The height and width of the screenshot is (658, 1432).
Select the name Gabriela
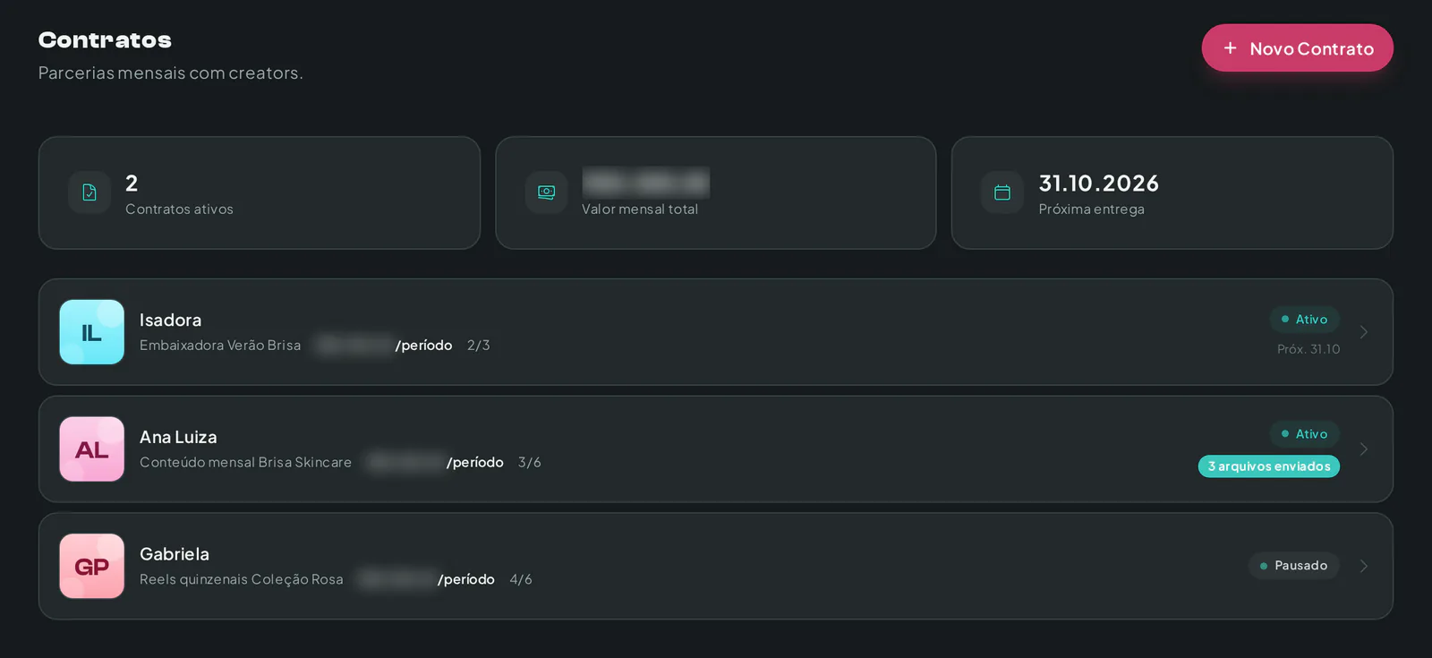(x=175, y=554)
